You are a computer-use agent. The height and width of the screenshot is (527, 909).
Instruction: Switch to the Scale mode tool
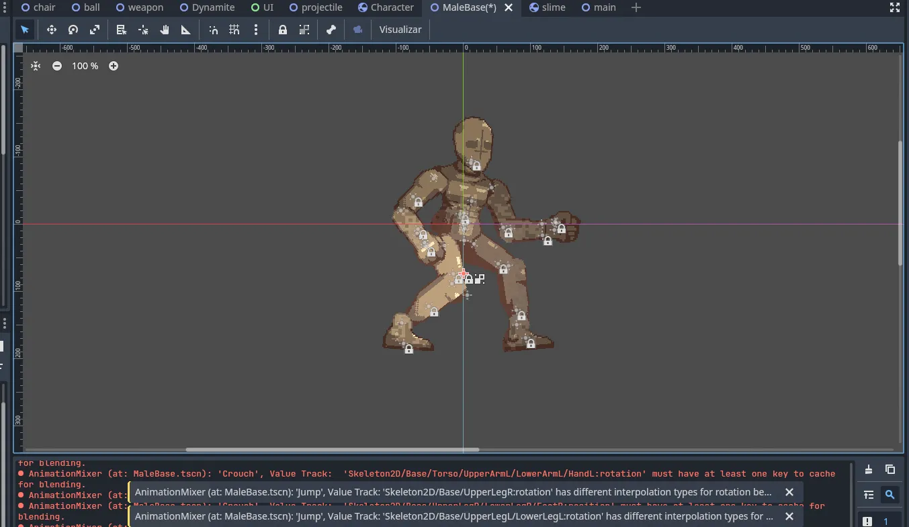pyautogui.click(x=95, y=30)
